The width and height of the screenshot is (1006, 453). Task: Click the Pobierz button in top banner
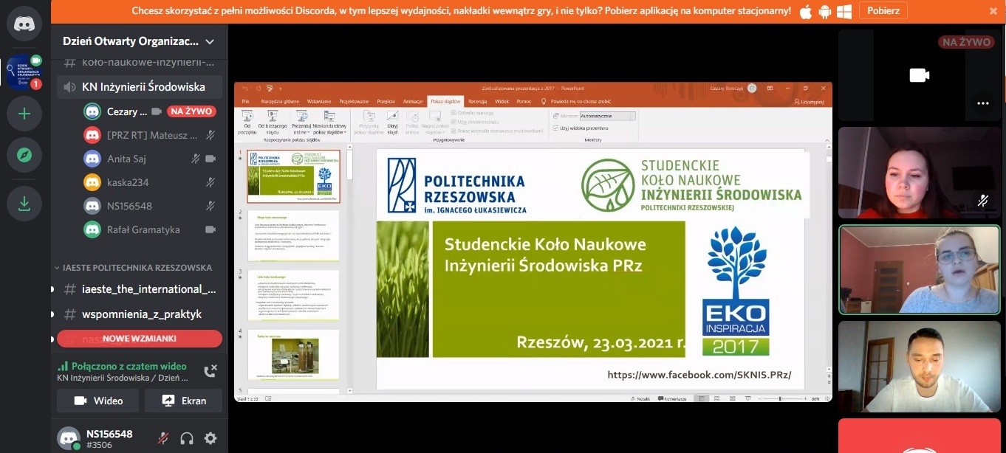[x=883, y=11]
